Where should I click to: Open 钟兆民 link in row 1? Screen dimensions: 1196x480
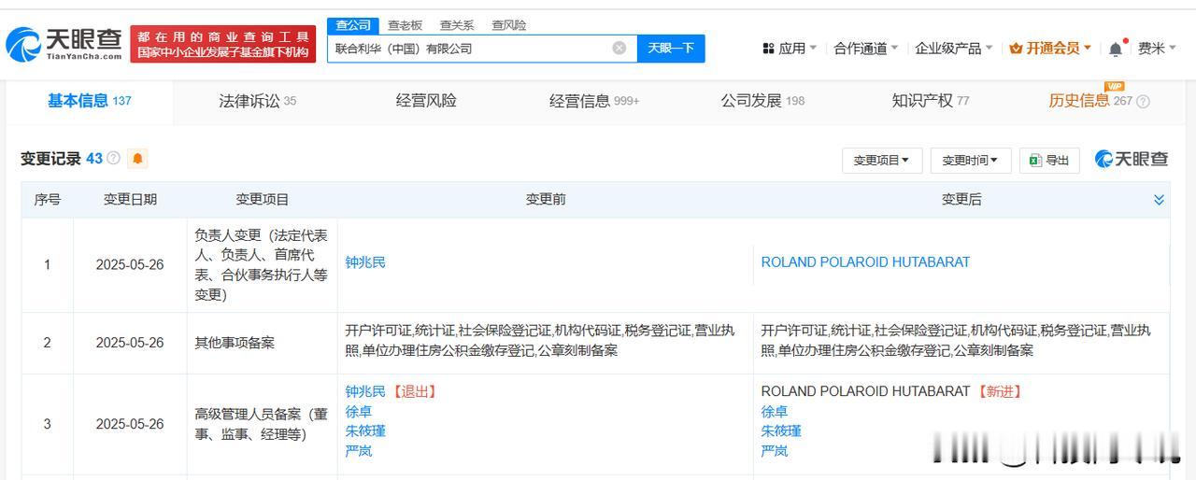365,262
